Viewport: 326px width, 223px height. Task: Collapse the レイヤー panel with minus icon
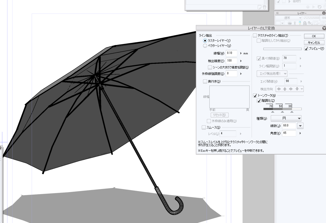tap(324, 13)
